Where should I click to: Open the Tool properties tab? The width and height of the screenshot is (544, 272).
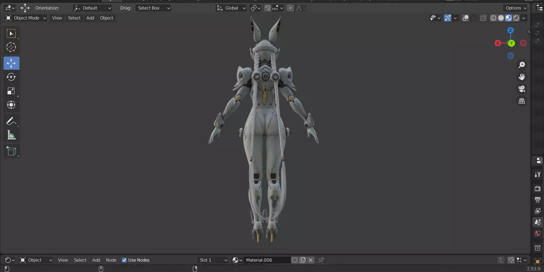tap(538, 174)
